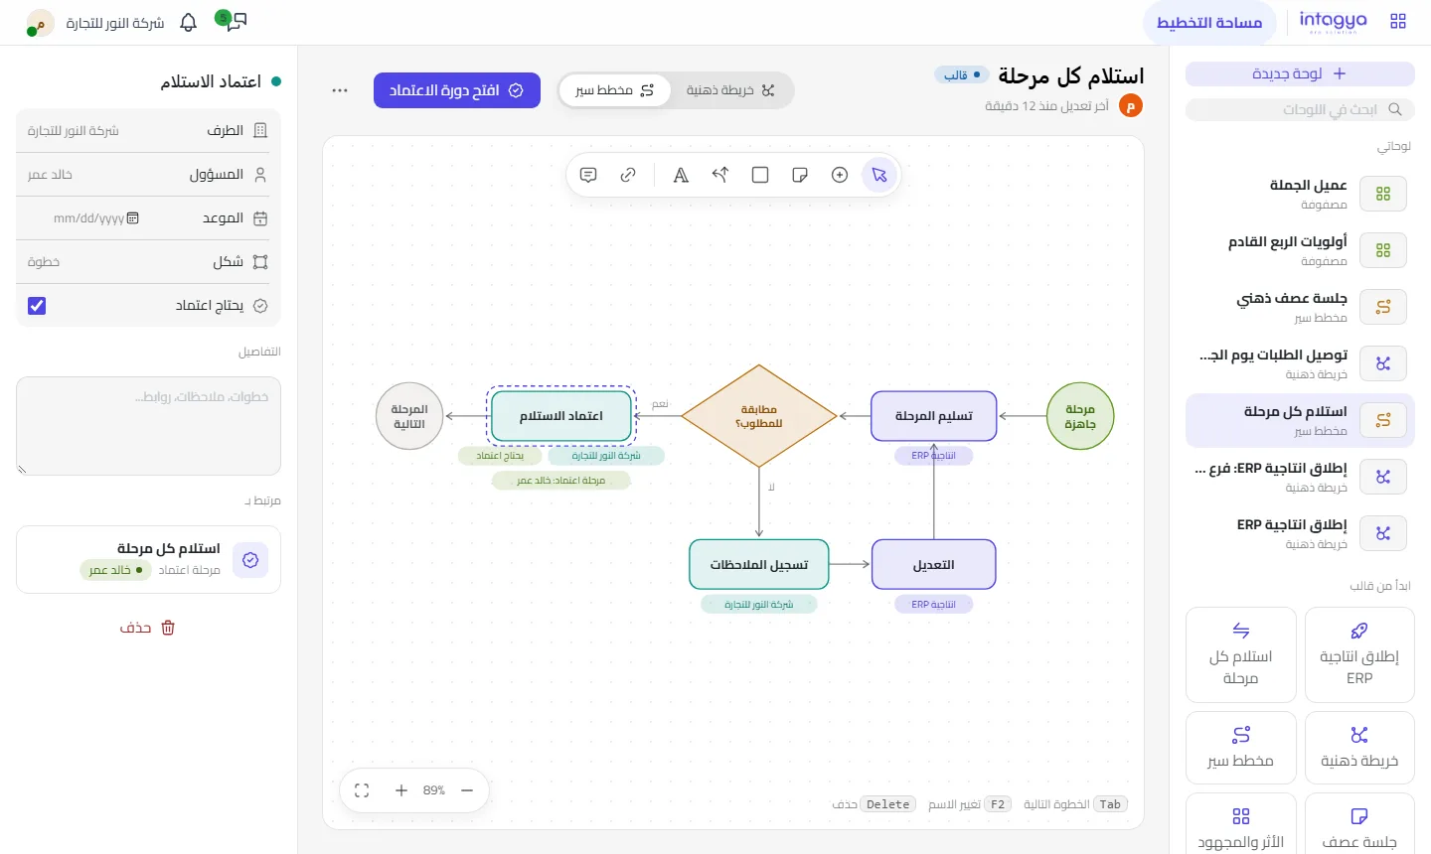The width and height of the screenshot is (1431, 854).
Task: Click the add node plus-circle tool
Action: pos(840,175)
